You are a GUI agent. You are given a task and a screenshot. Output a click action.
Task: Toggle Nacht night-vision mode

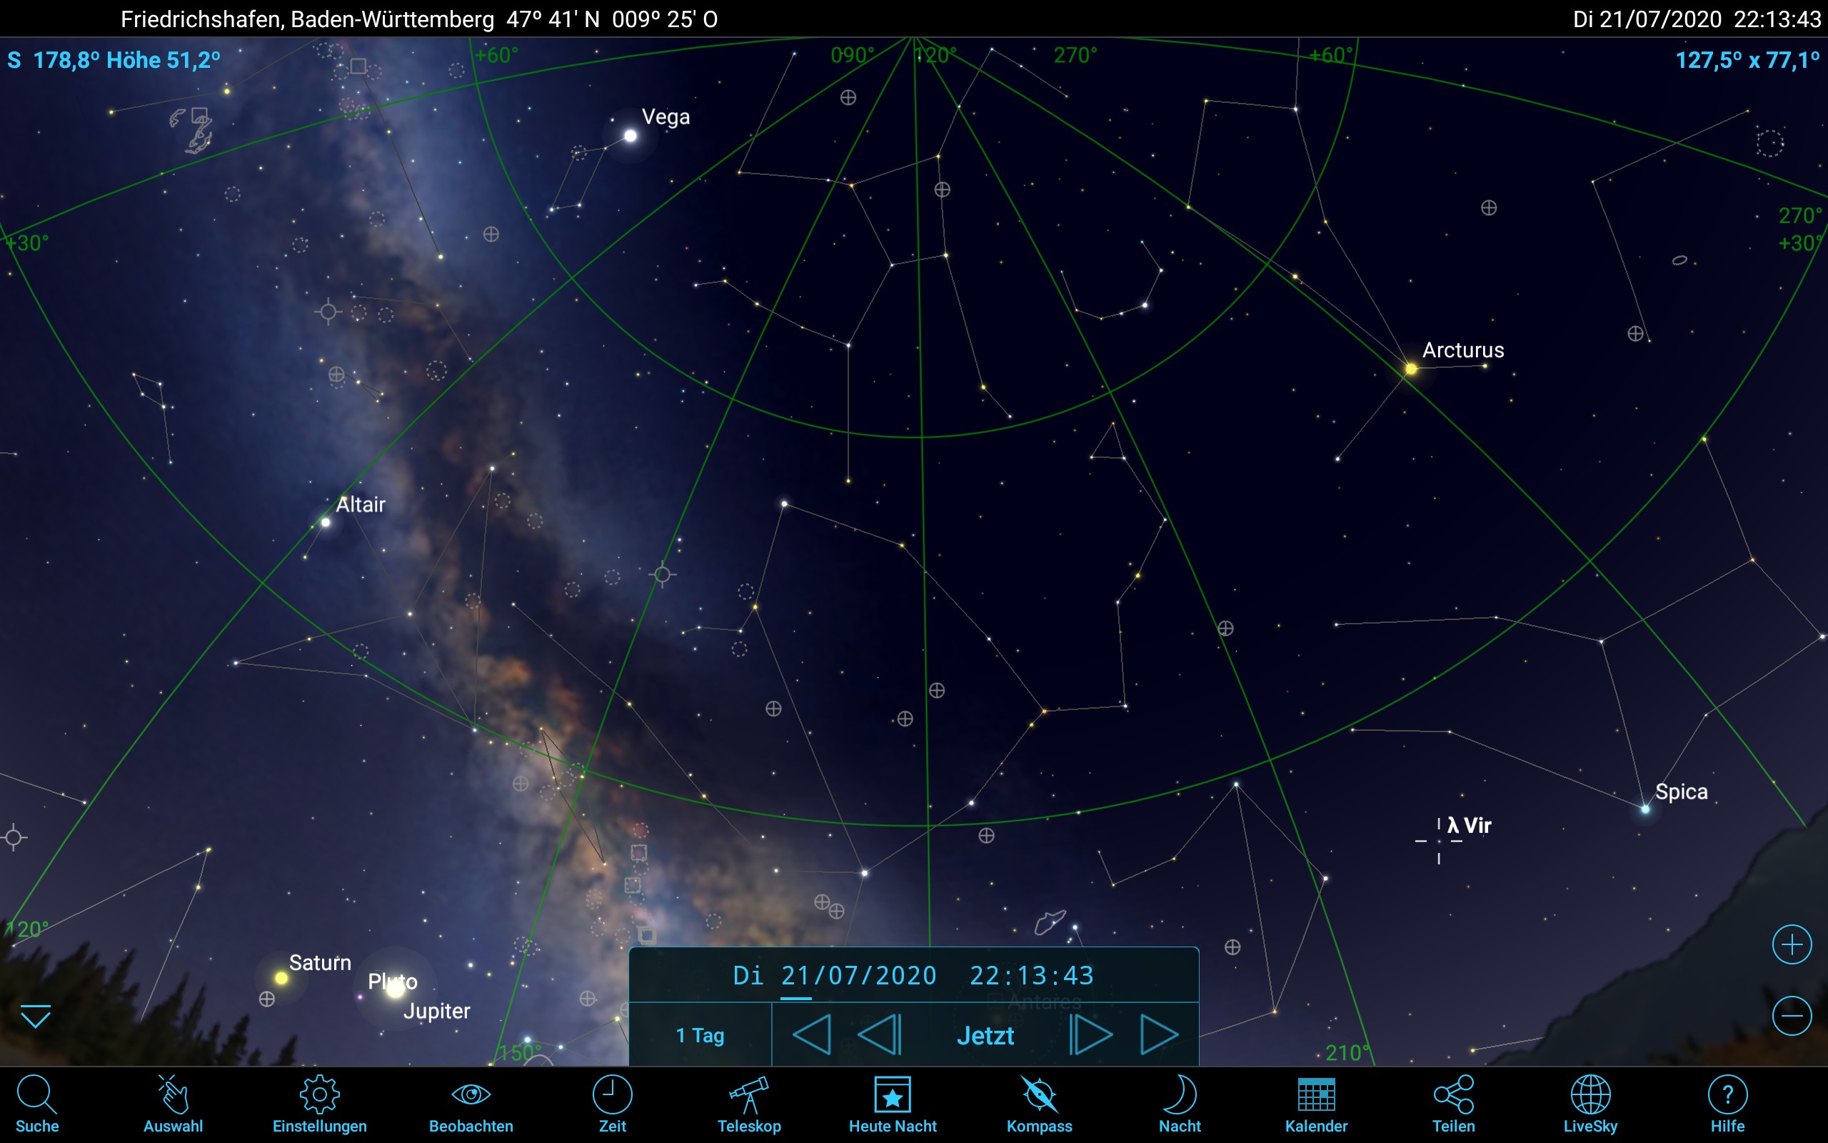(1179, 1104)
